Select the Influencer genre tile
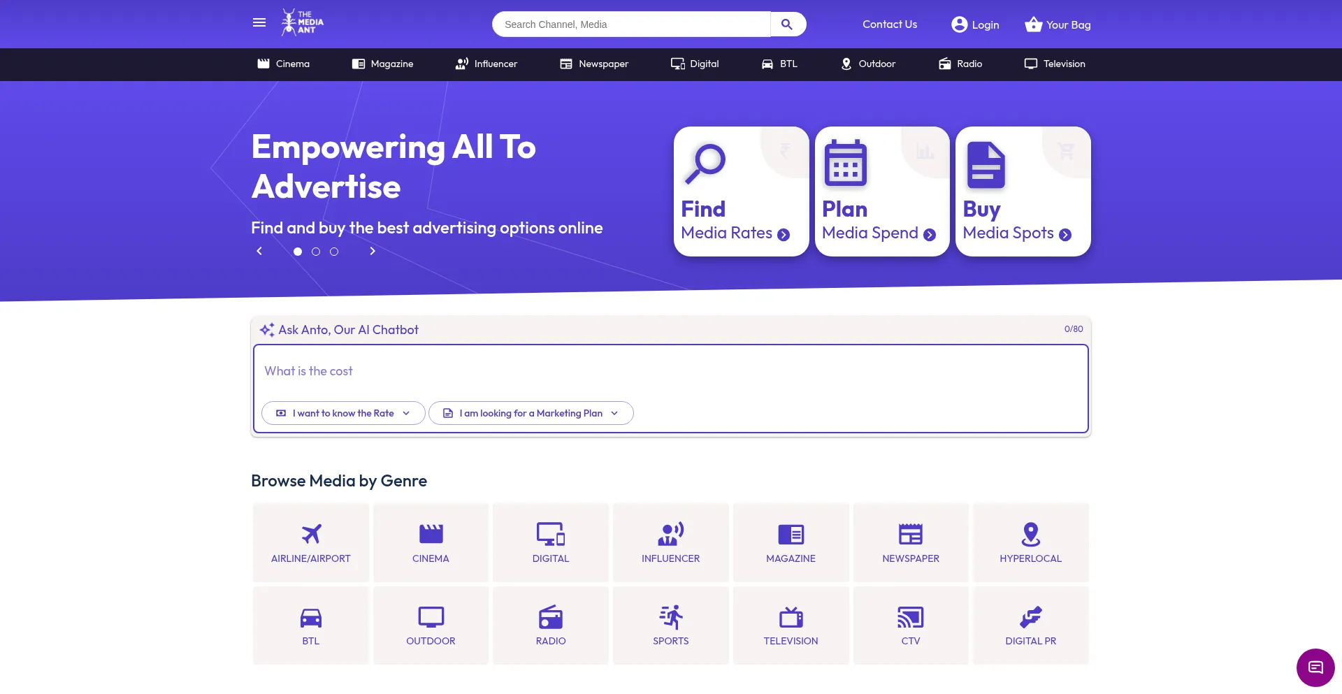The height and width of the screenshot is (694, 1342). [x=671, y=542]
